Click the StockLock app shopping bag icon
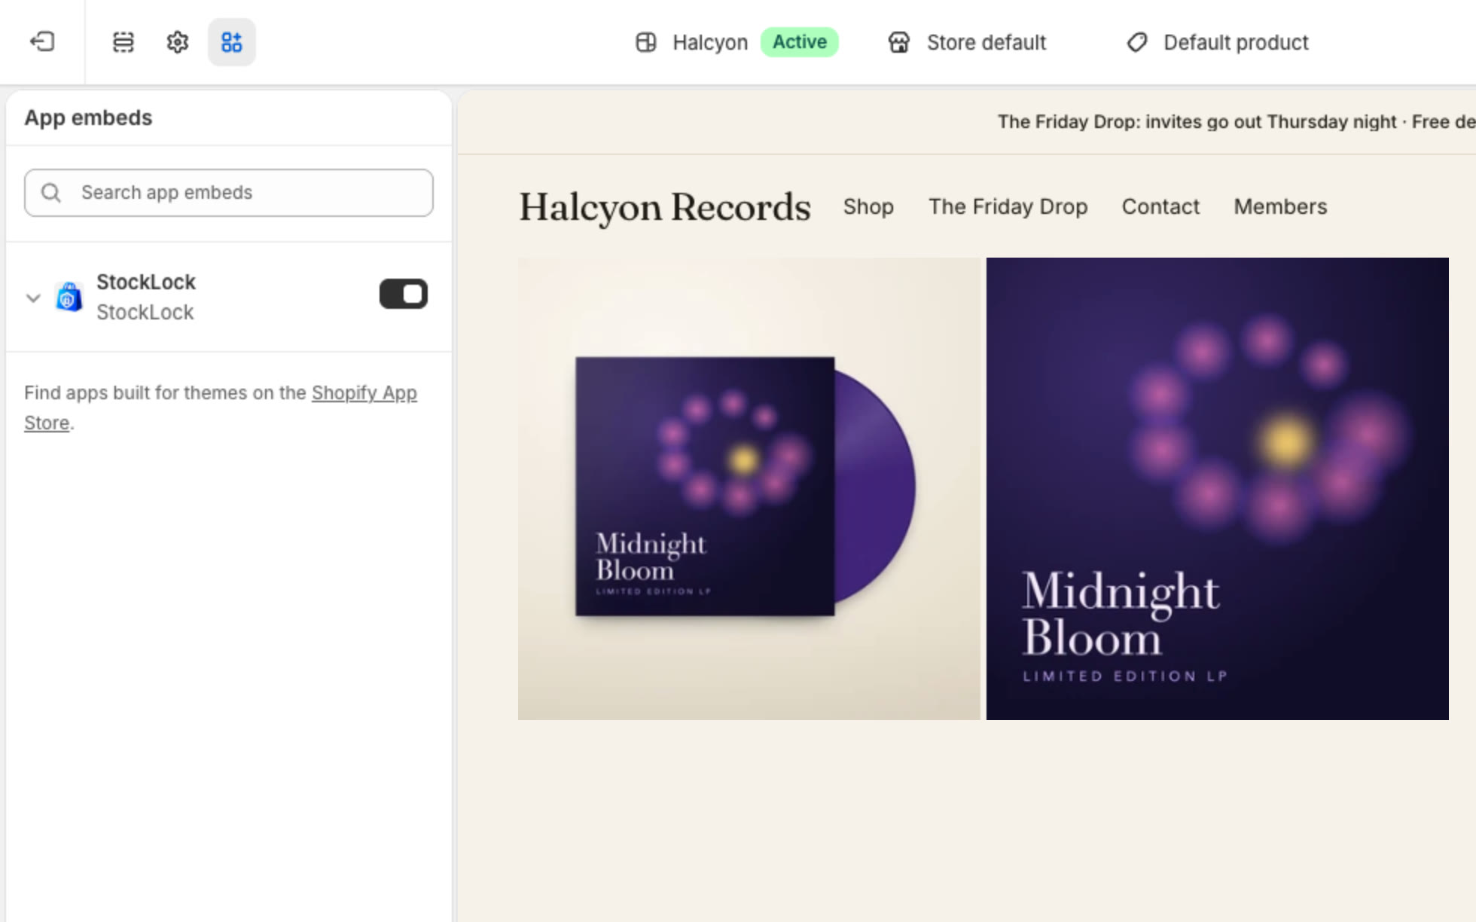This screenshot has height=922, width=1476. (69, 297)
